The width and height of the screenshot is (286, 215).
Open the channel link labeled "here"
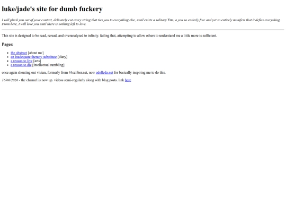[128, 80]
